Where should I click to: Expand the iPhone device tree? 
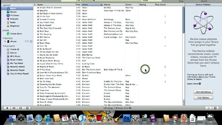point(5,41)
